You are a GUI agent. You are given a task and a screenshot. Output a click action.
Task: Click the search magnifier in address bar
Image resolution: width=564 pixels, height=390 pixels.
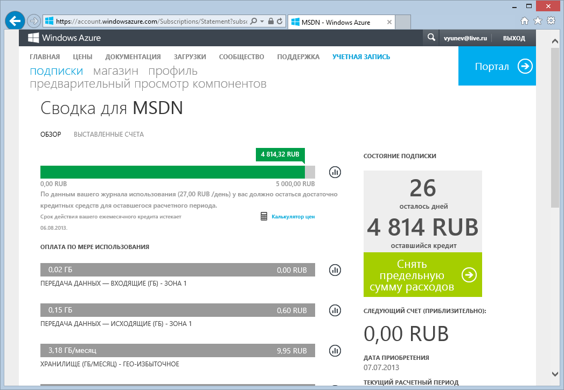[x=254, y=21]
